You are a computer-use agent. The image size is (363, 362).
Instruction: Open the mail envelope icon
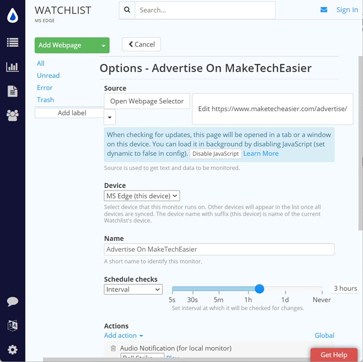324,10
